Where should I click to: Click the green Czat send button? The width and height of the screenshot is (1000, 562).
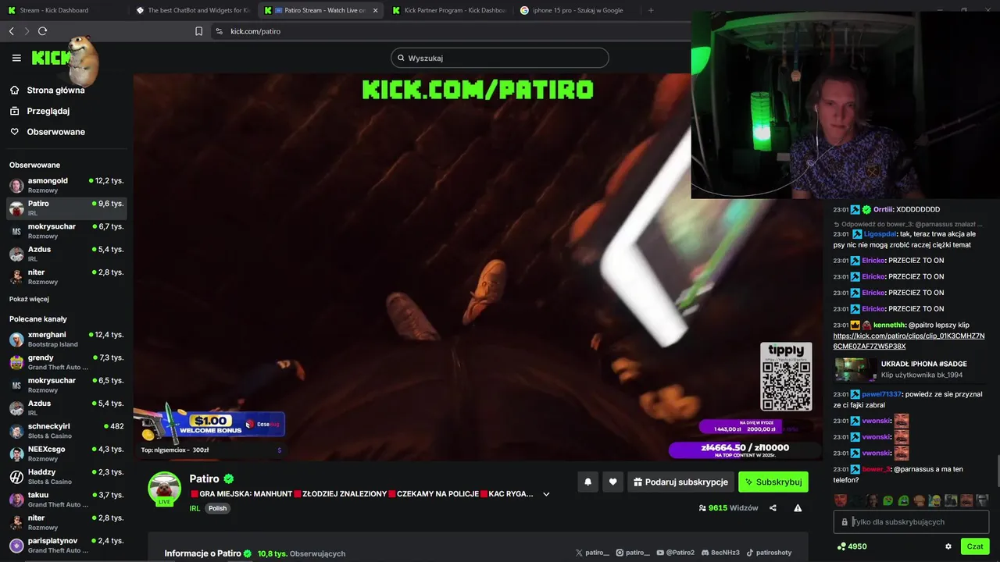pos(975,546)
